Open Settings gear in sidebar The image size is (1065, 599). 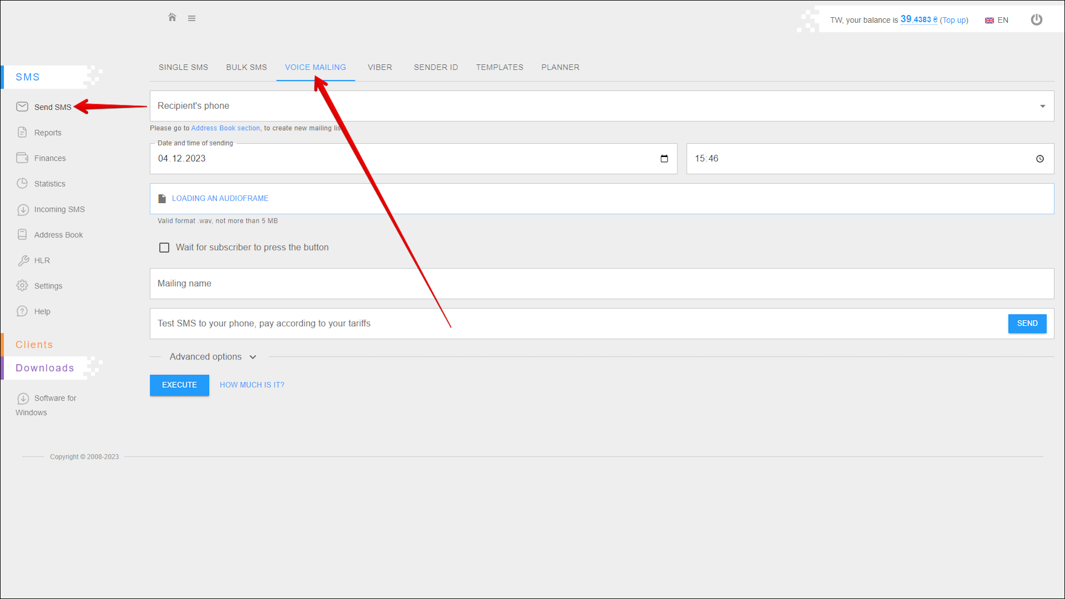tap(22, 286)
